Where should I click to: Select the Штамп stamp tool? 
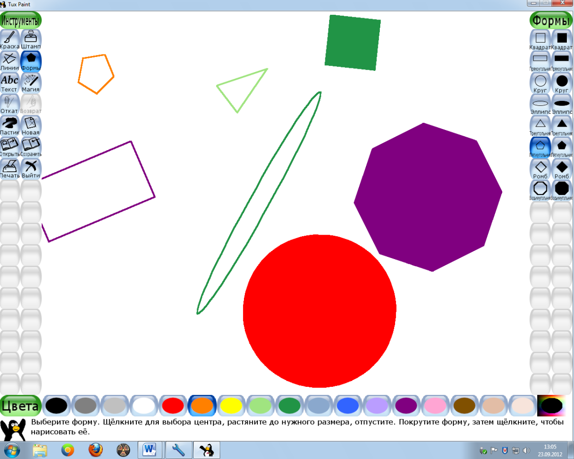pyautogui.click(x=31, y=39)
